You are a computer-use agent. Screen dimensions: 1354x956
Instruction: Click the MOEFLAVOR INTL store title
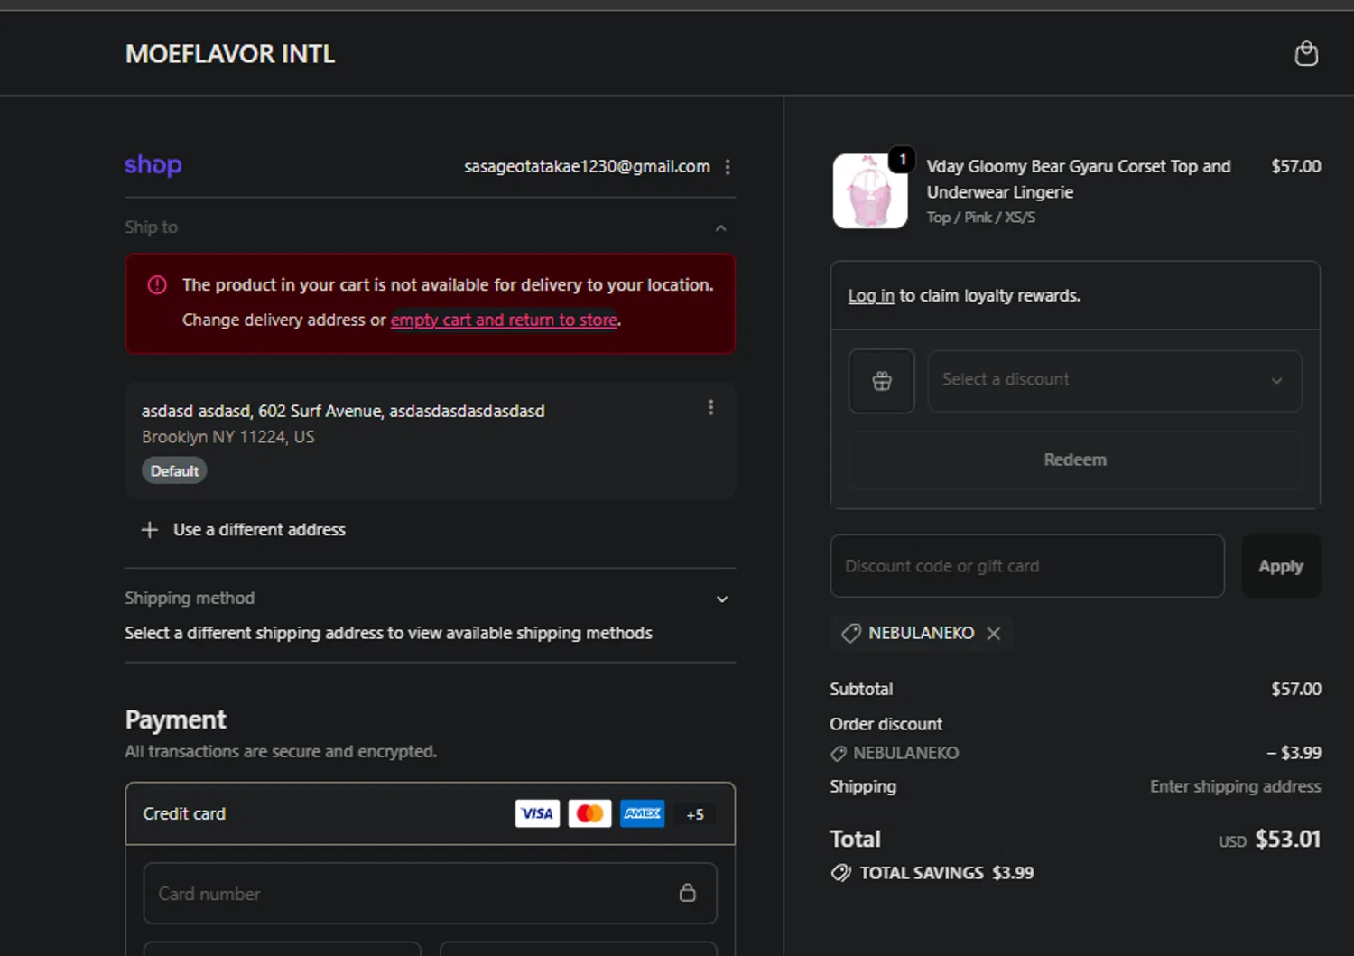point(230,54)
